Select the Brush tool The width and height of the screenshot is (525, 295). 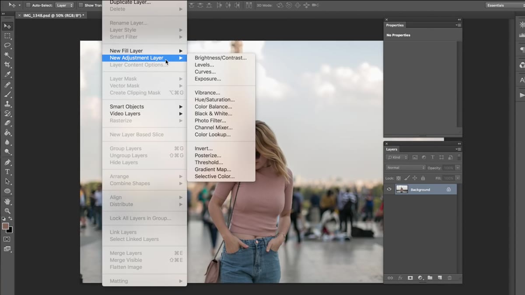point(7,94)
